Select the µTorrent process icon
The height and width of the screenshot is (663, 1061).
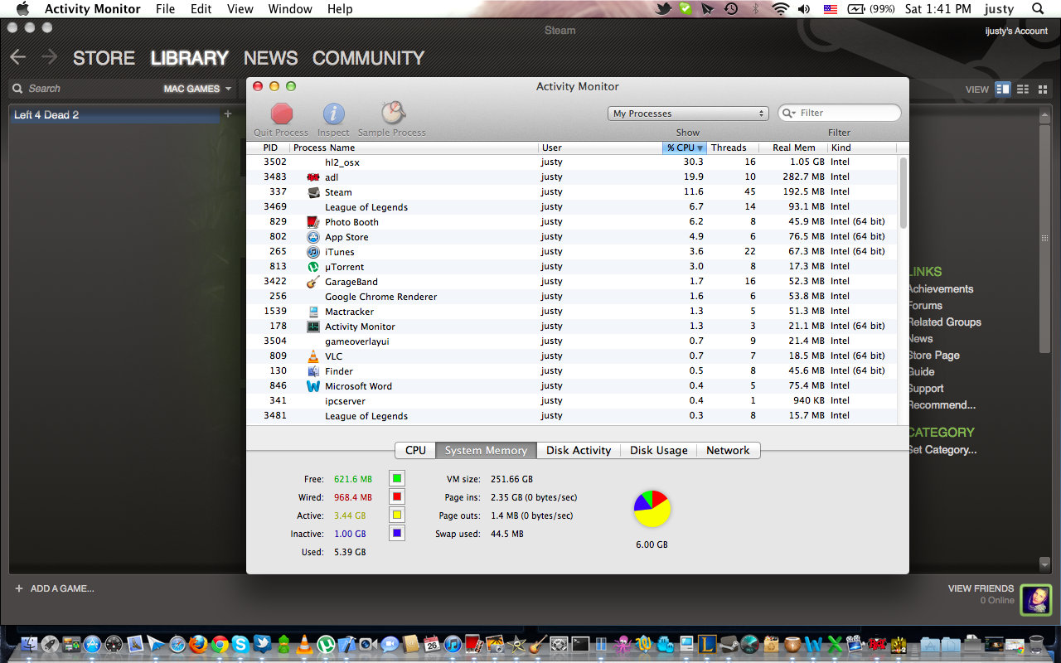coord(313,267)
